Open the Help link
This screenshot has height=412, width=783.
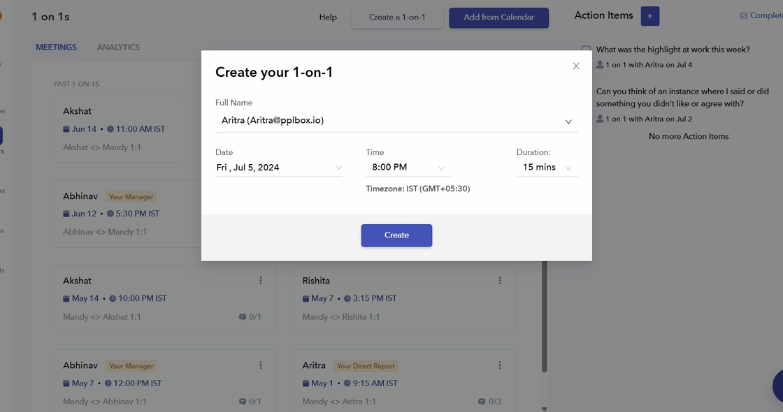(x=328, y=17)
